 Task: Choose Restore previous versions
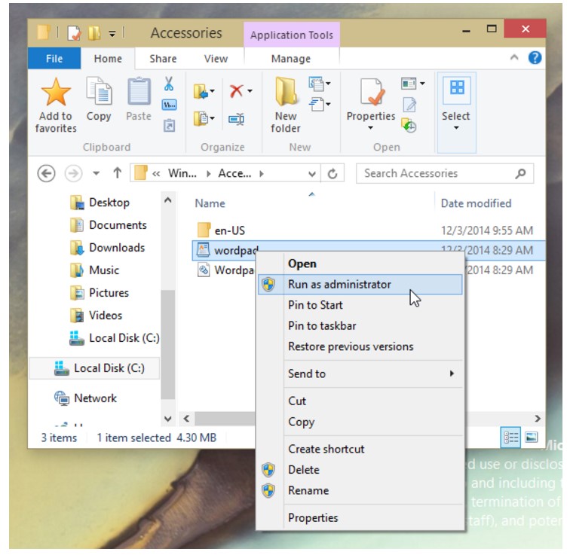(360, 346)
